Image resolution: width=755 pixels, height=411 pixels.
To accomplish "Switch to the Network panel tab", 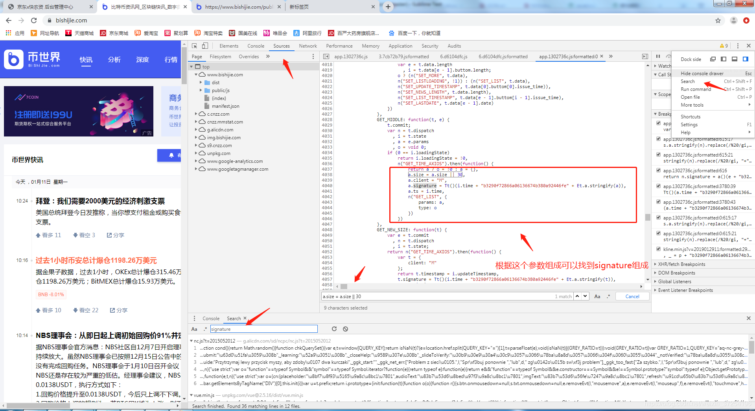I will (x=308, y=46).
